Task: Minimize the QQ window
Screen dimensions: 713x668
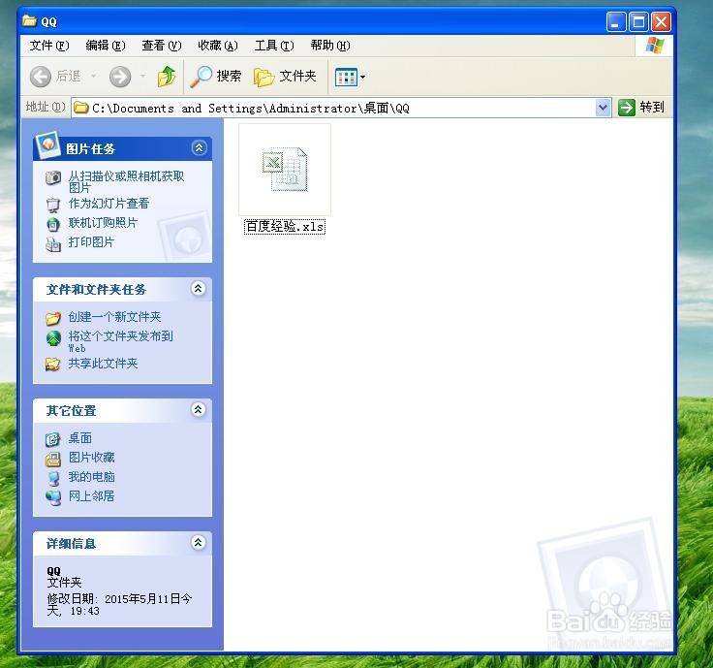Action: pyautogui.click(x=616, y=22)
